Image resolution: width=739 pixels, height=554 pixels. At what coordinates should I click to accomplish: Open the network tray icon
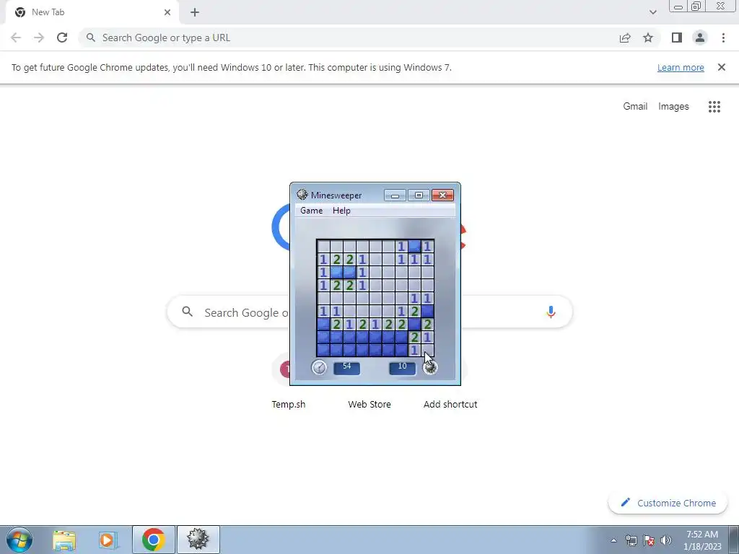click(x=631, y=540)
